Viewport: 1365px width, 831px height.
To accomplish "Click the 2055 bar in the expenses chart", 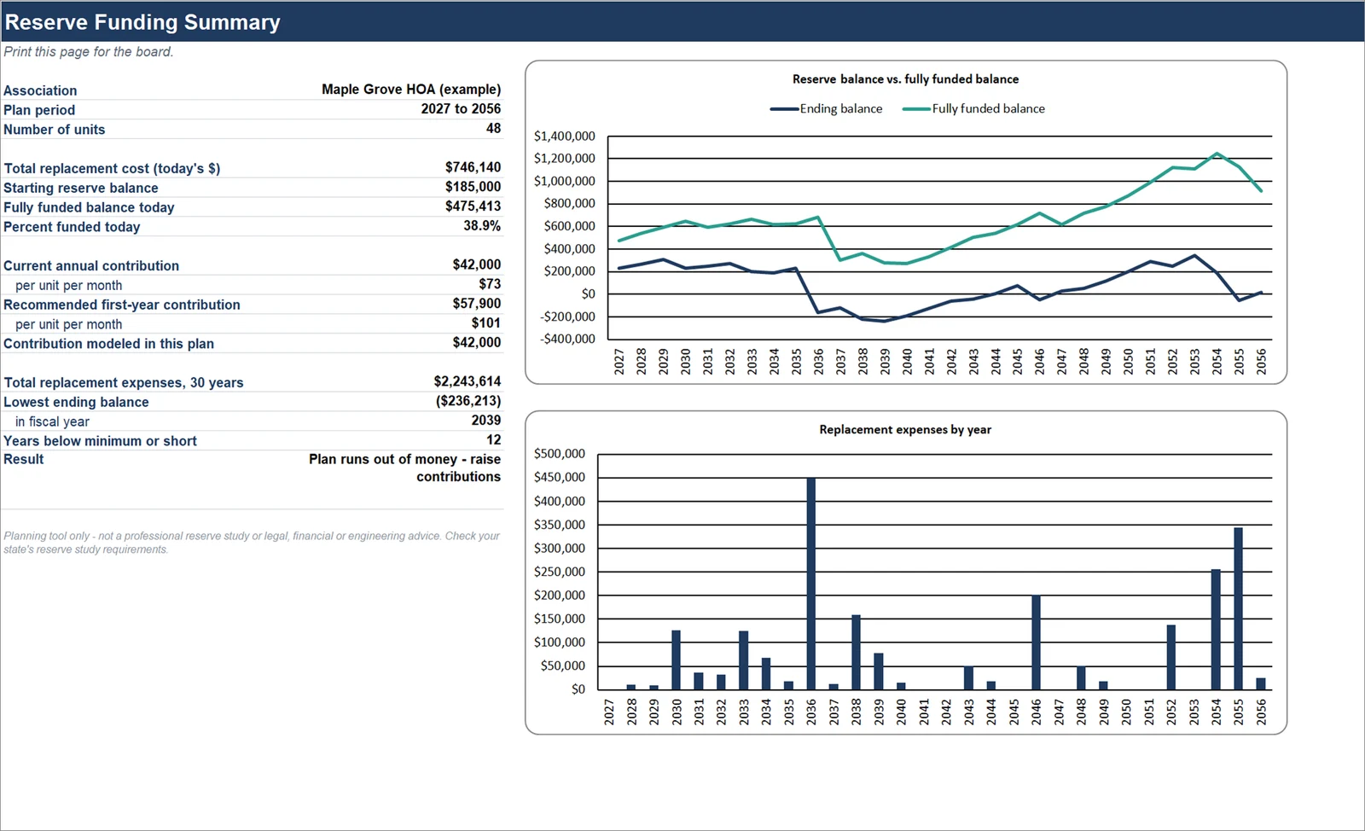I will [1239, 608].
